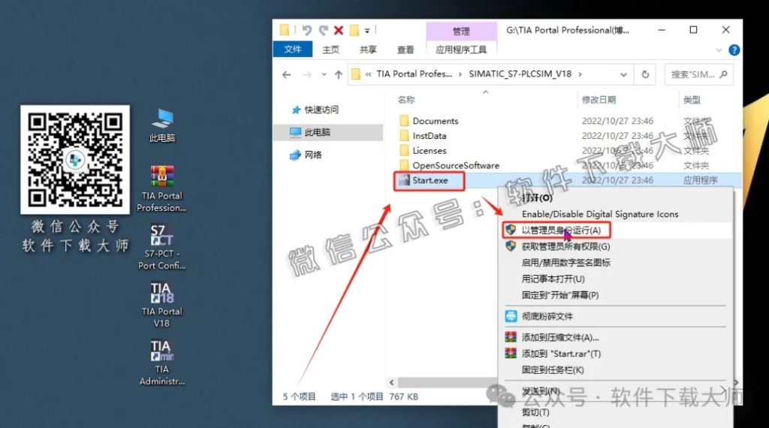
Task: Expand the ribbon with the chevron
Action: pos(719,50)
